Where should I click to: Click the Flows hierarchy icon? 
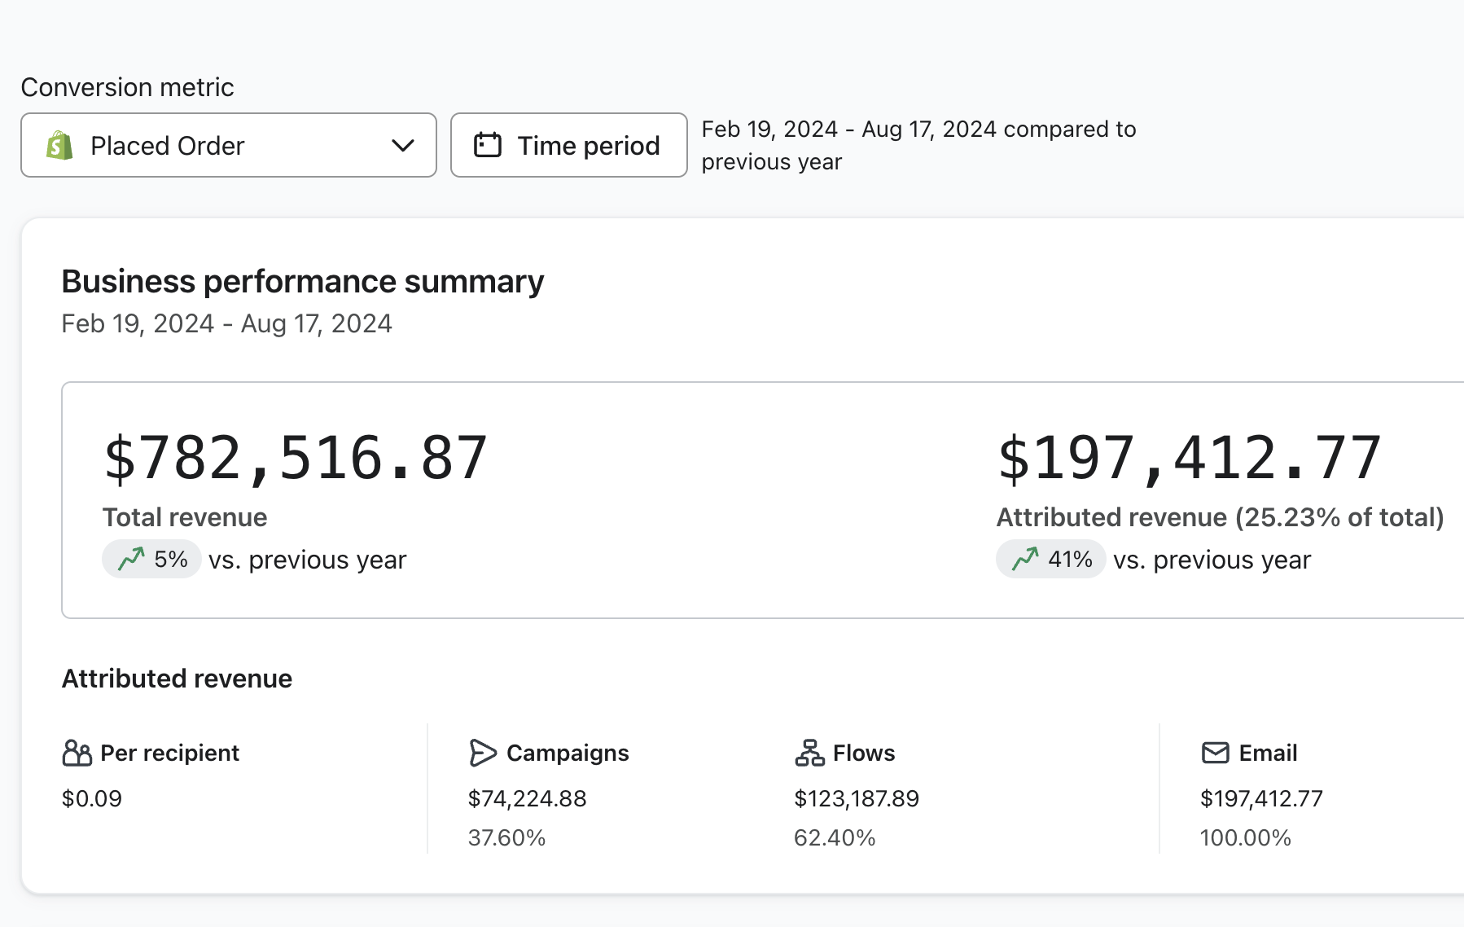pyautogui.click(x=809, y=753)
